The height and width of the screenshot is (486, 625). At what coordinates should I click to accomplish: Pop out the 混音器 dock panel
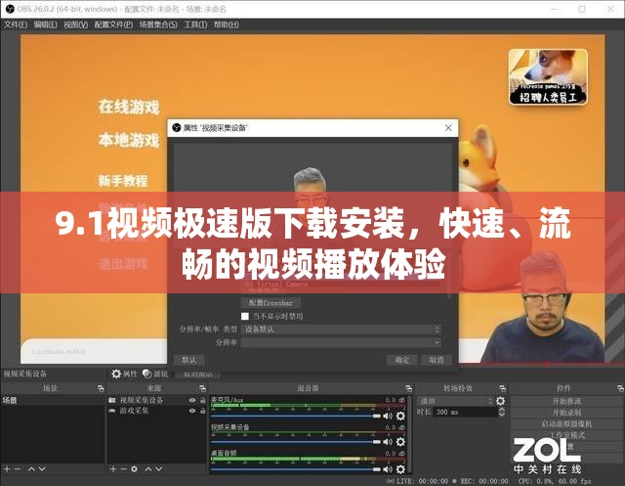click(408, 388)
